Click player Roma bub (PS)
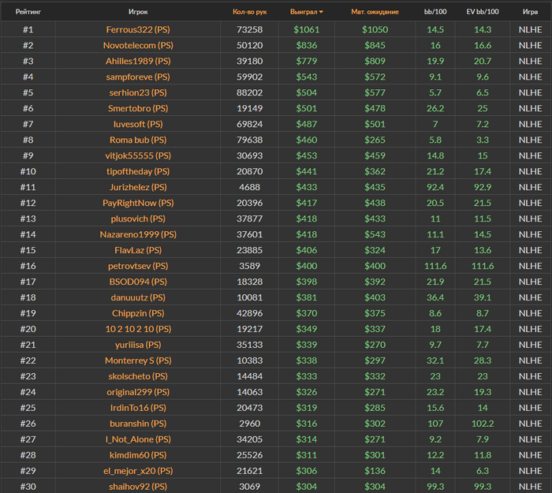552x493 pixels. (138, 140)
